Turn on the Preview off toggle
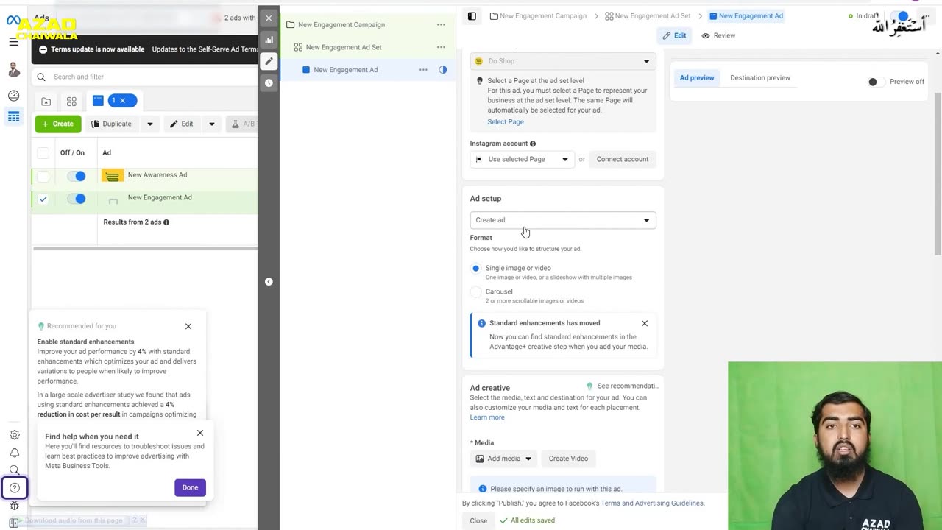Viewport: 942px width, 530px height. coord(875,82)
